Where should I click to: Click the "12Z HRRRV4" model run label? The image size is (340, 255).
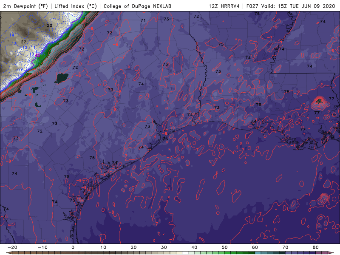click(224, 6)
